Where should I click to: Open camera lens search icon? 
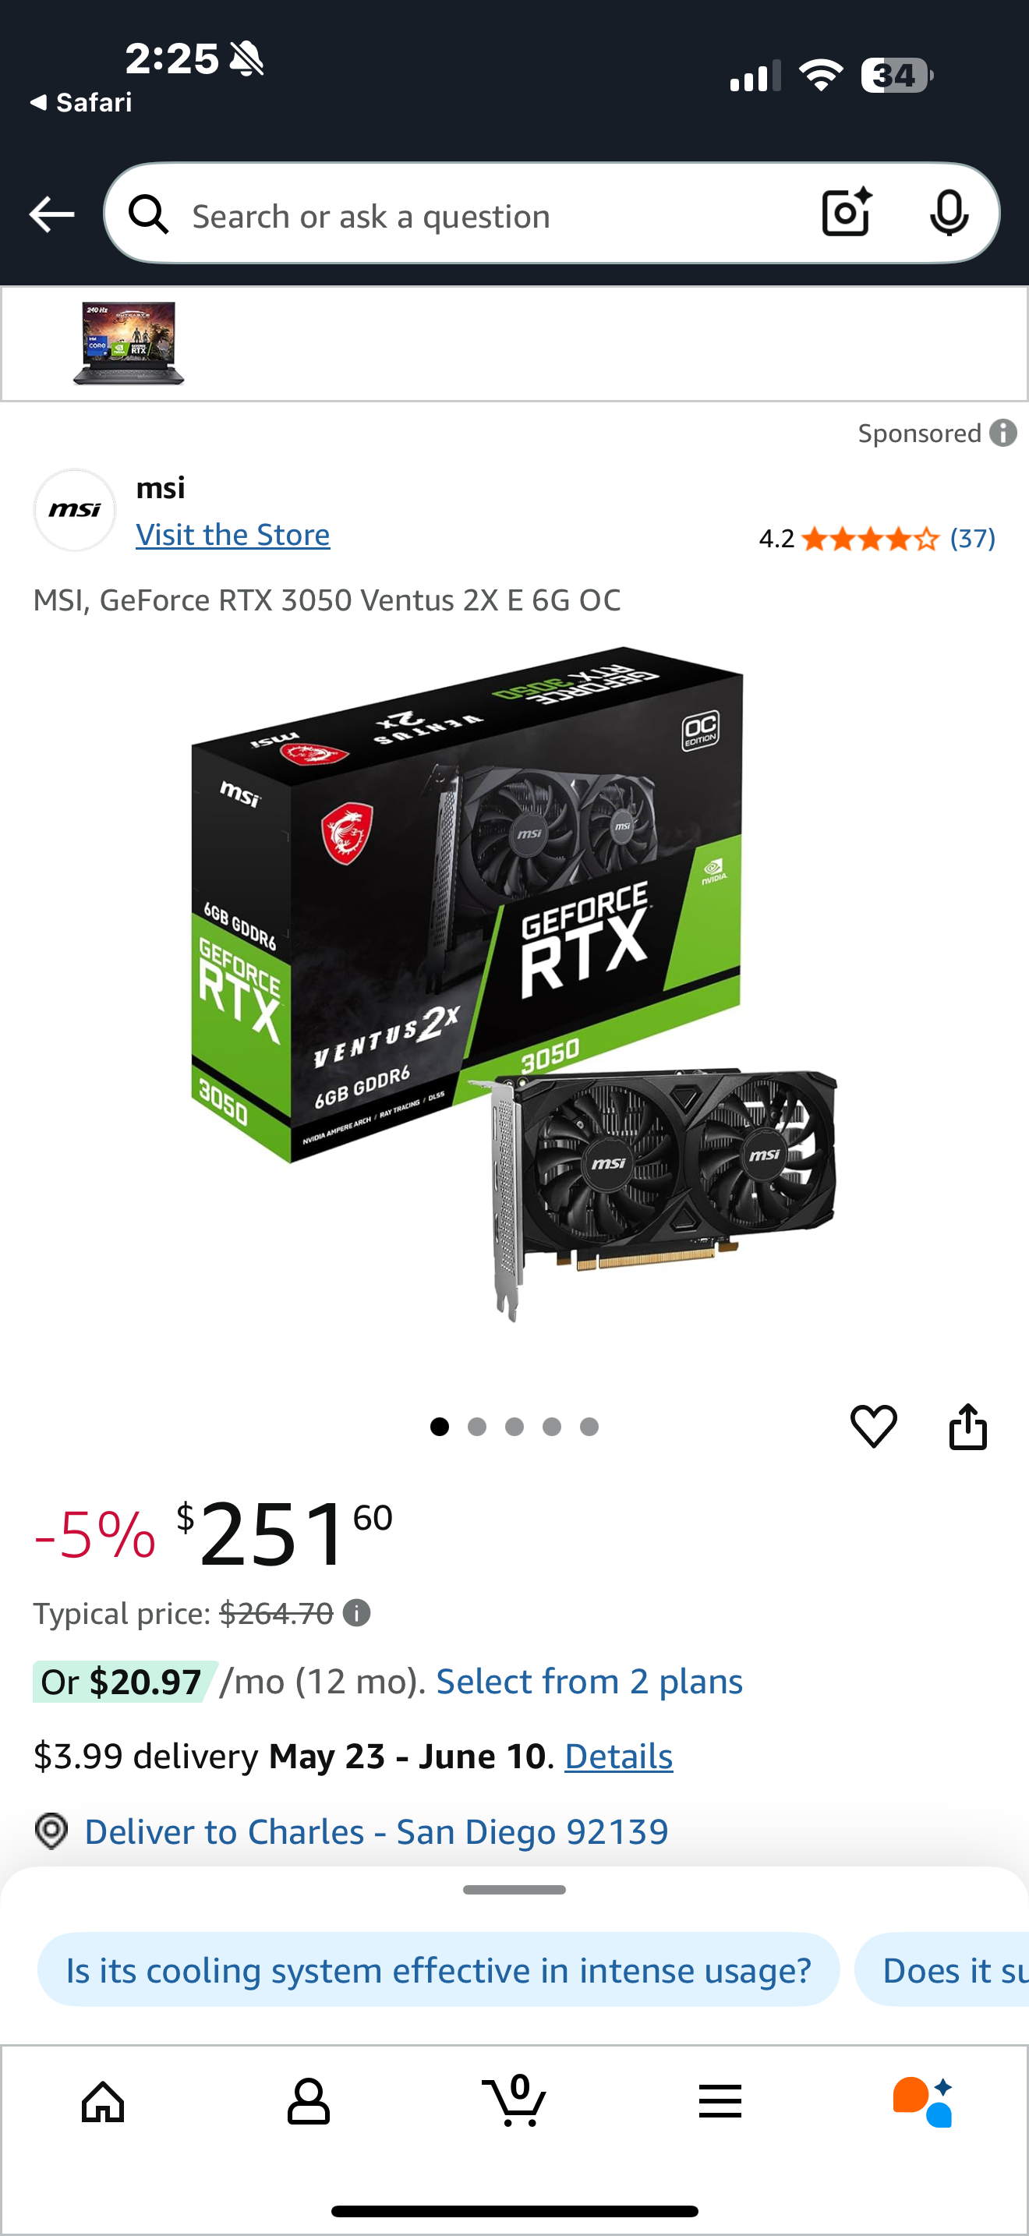(x=846, y=213)
